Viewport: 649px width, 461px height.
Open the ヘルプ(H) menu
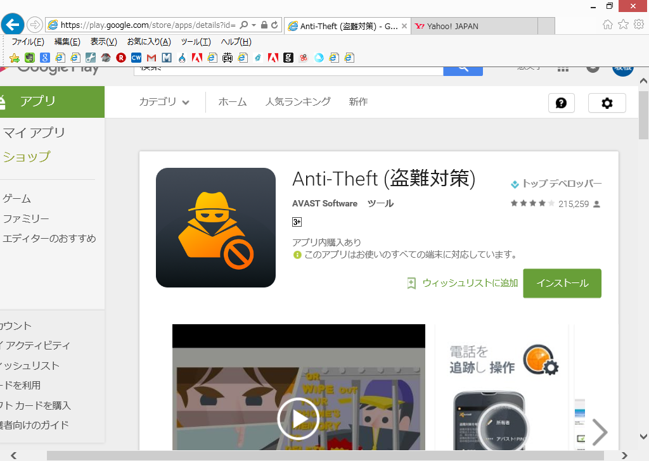[x=236, y=42]
